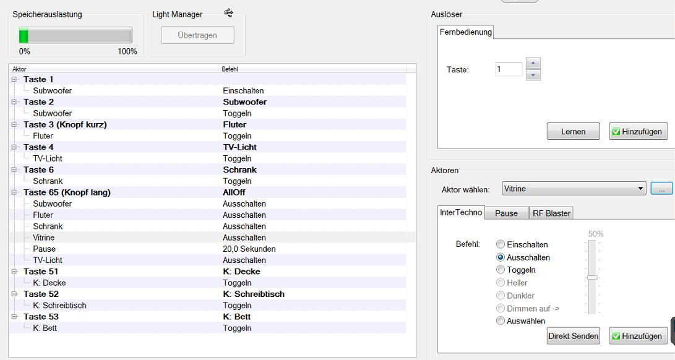This screenshot has height=360, width=675.
Task: Click the 'Taste 65 (Knopf lang)' row label
Action: (67, 192)
